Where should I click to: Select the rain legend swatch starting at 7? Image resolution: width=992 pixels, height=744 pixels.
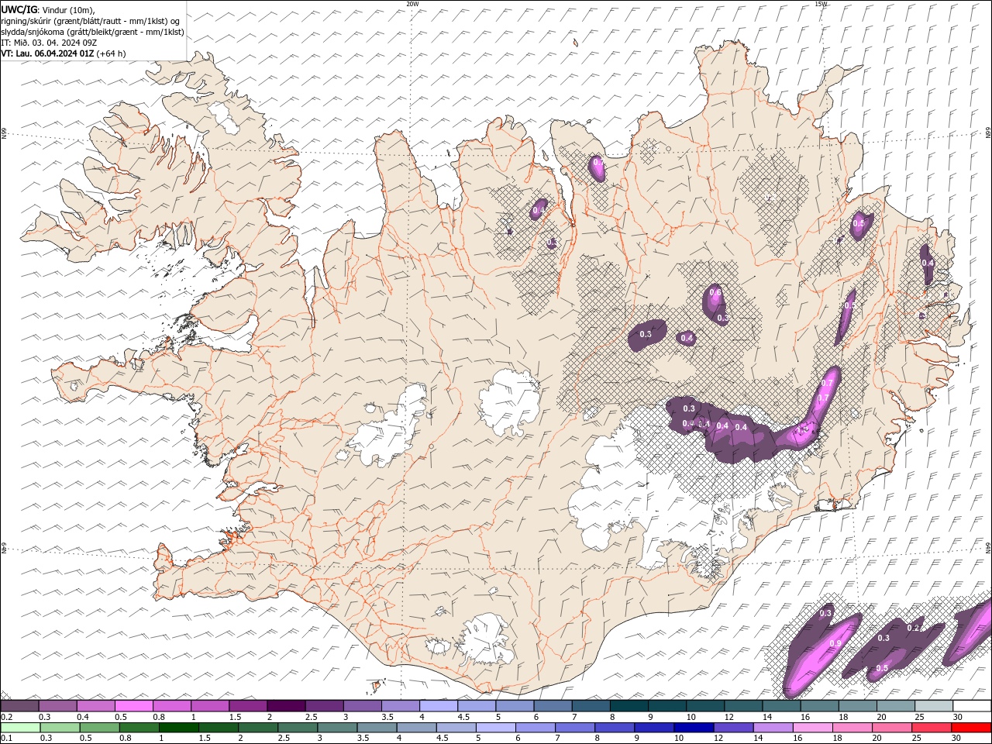[x=575, y=728]
